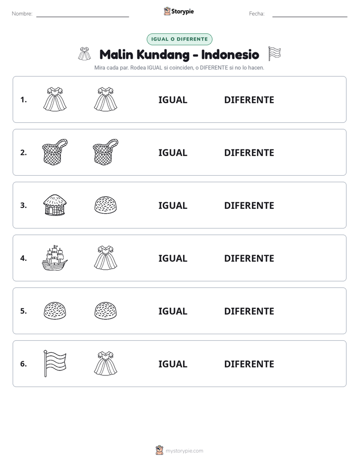Image resolution: width=359 pixels, height=465 pixels.
Task: Click the flag icon beside the title
Action: [275, 54]
